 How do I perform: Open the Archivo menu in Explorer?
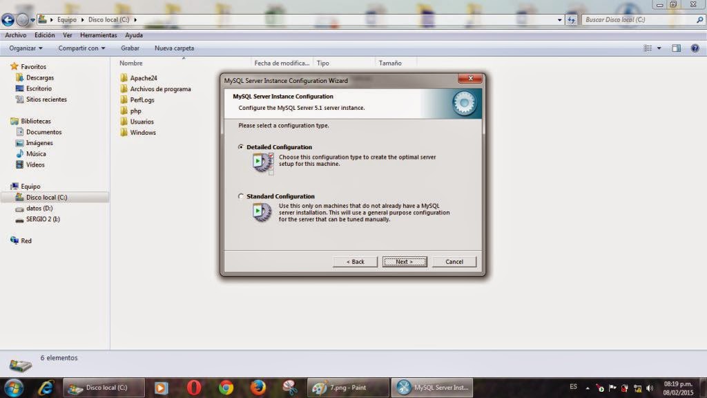tap(16, 35)
